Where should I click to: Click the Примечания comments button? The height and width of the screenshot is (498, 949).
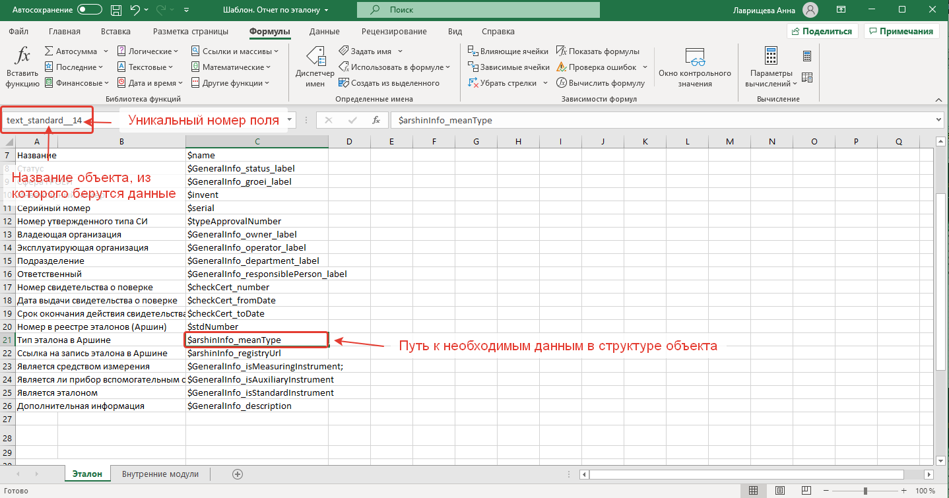(x=901, y=31)
